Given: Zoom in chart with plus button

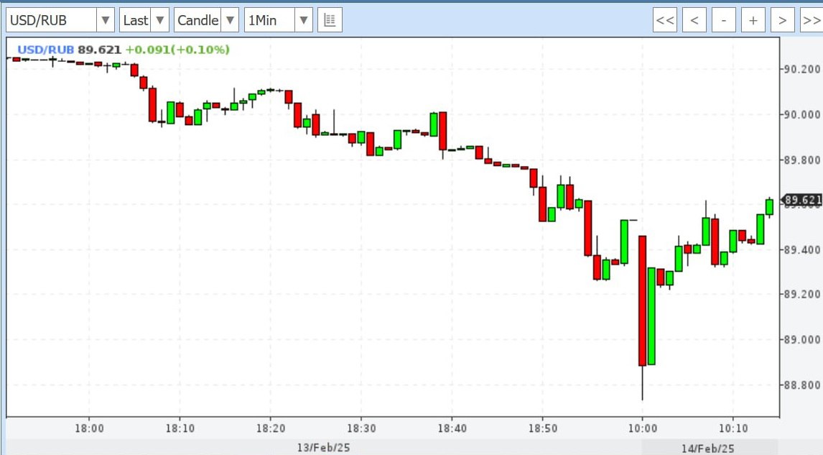Looking at the screenshot, I should pyautogui.click(x=753, y=20).
